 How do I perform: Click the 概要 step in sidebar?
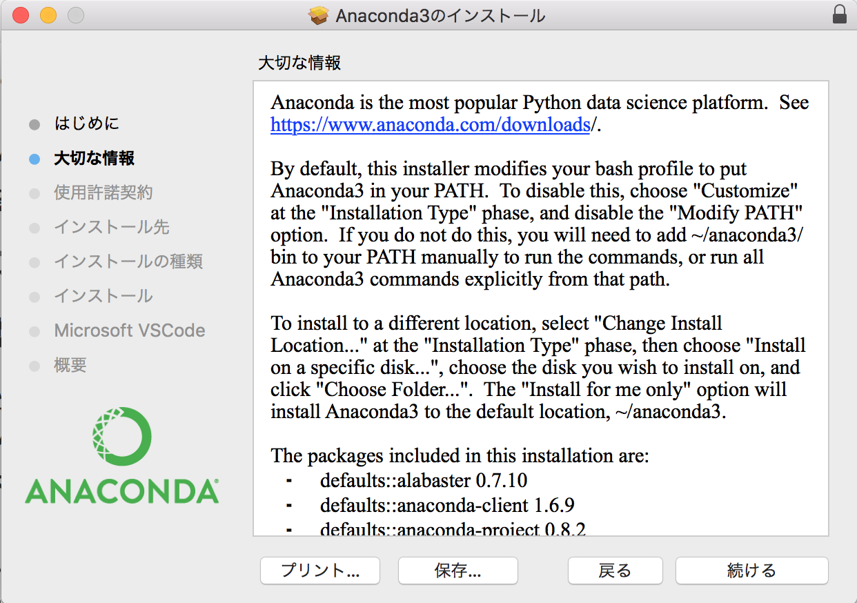pyautogui.click(x=70, y=365)
